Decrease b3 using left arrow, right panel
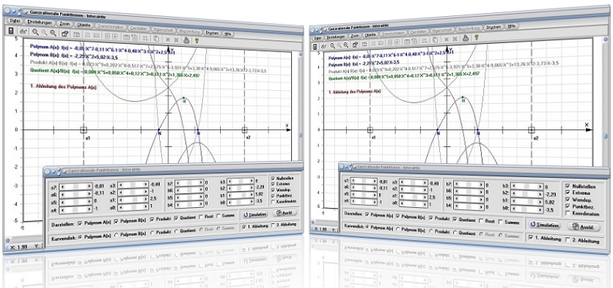Screen dimensions: 613x288 point(513,186)
